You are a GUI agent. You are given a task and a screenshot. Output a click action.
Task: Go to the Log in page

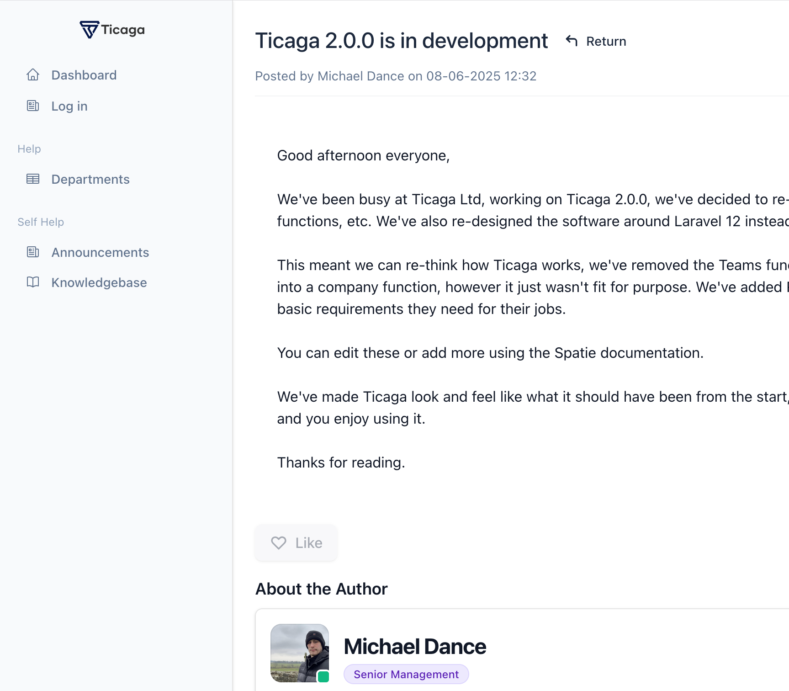(x=69, y=106)
